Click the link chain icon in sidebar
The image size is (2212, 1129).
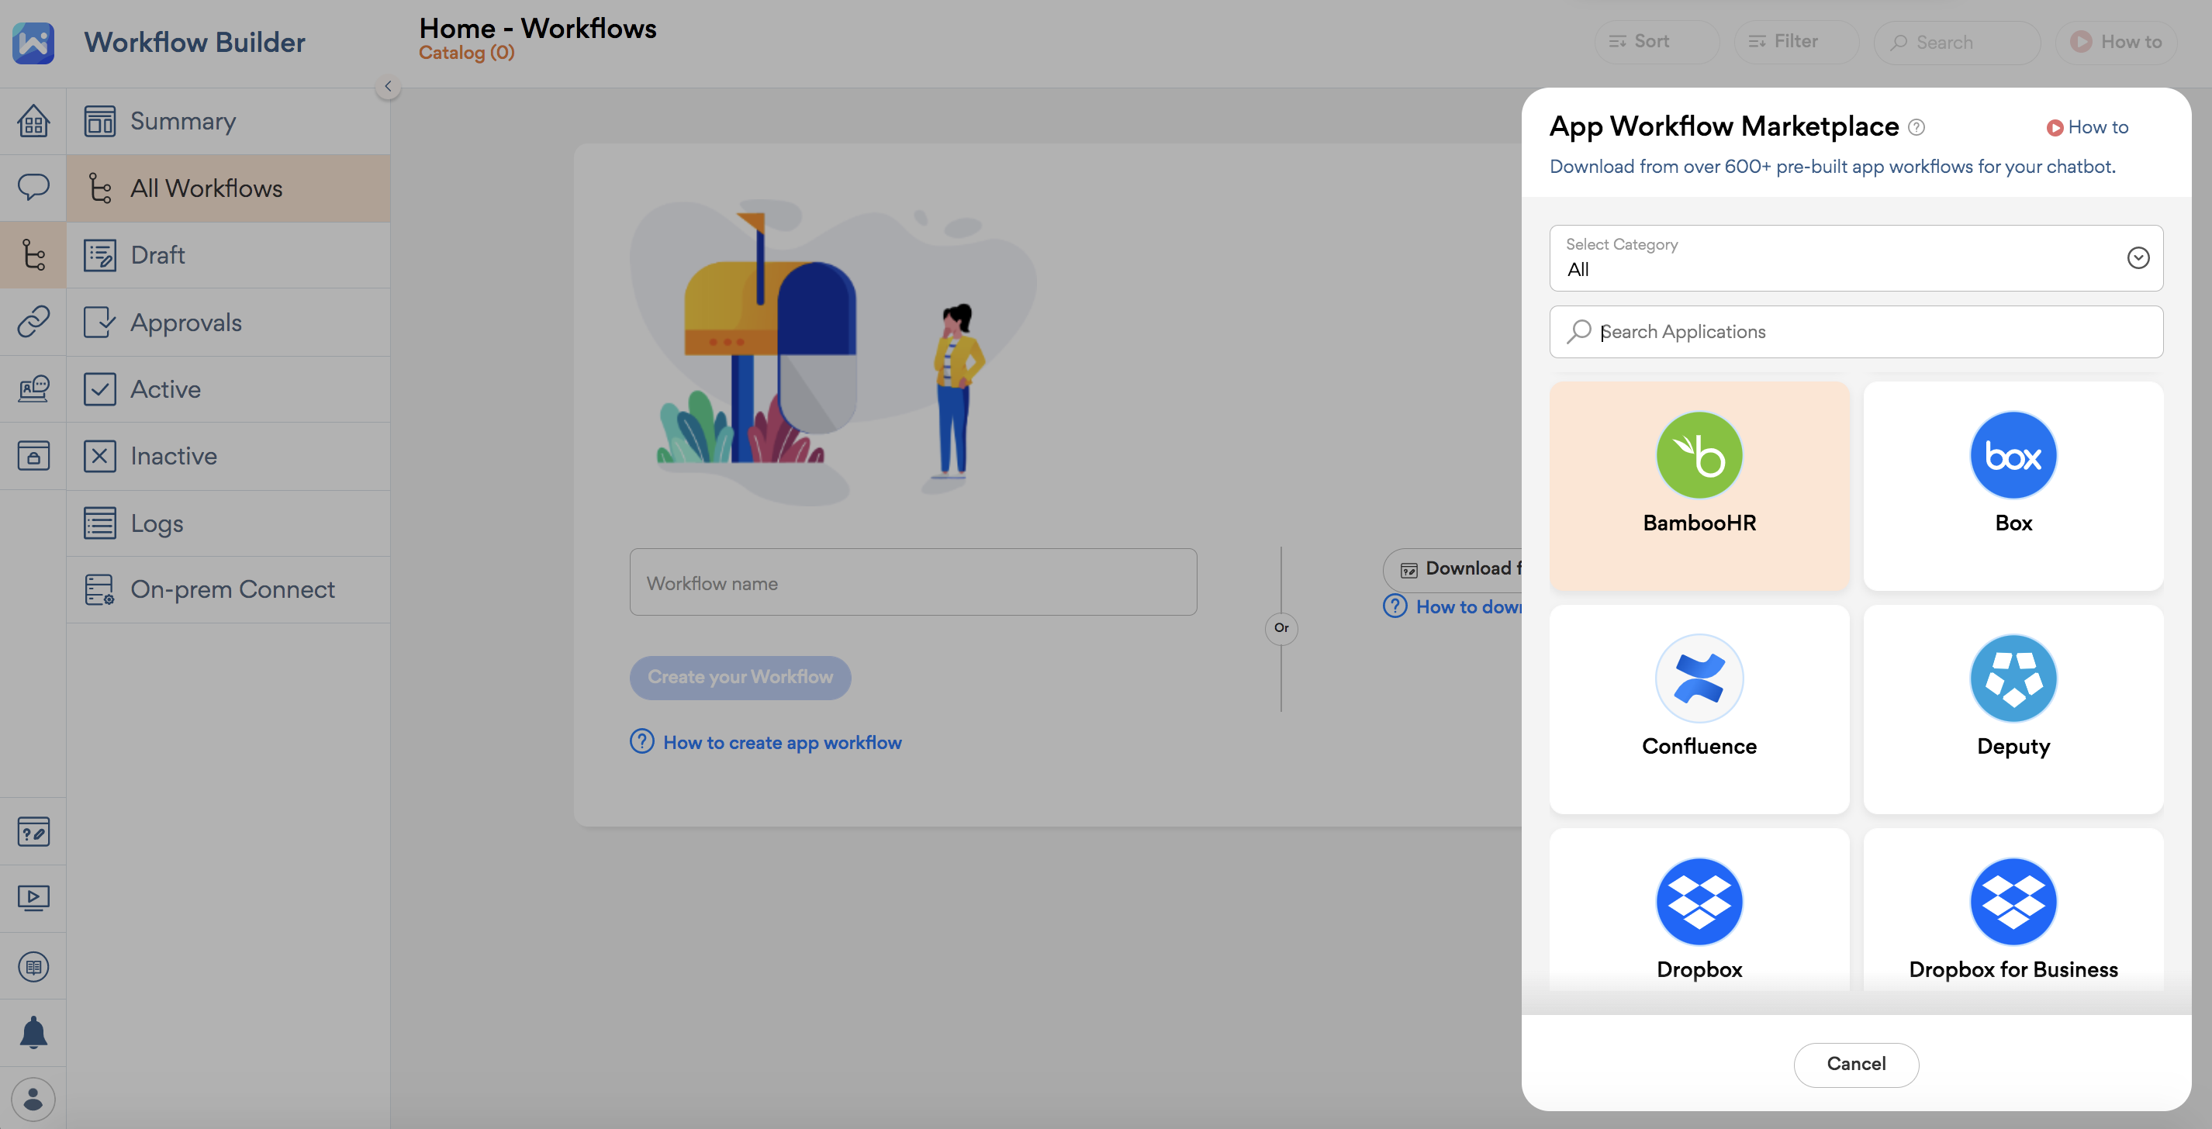33,321
